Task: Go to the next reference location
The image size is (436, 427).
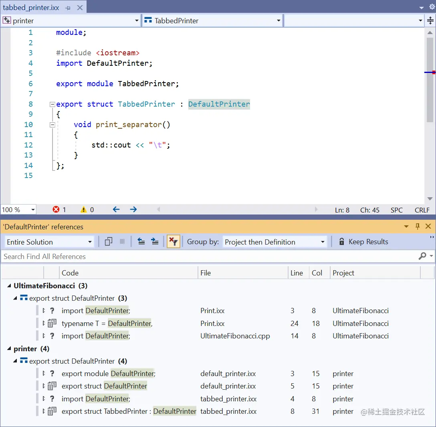Action: click(x=155, y=241)
